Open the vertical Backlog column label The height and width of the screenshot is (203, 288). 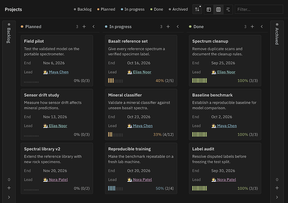point(9,35)
